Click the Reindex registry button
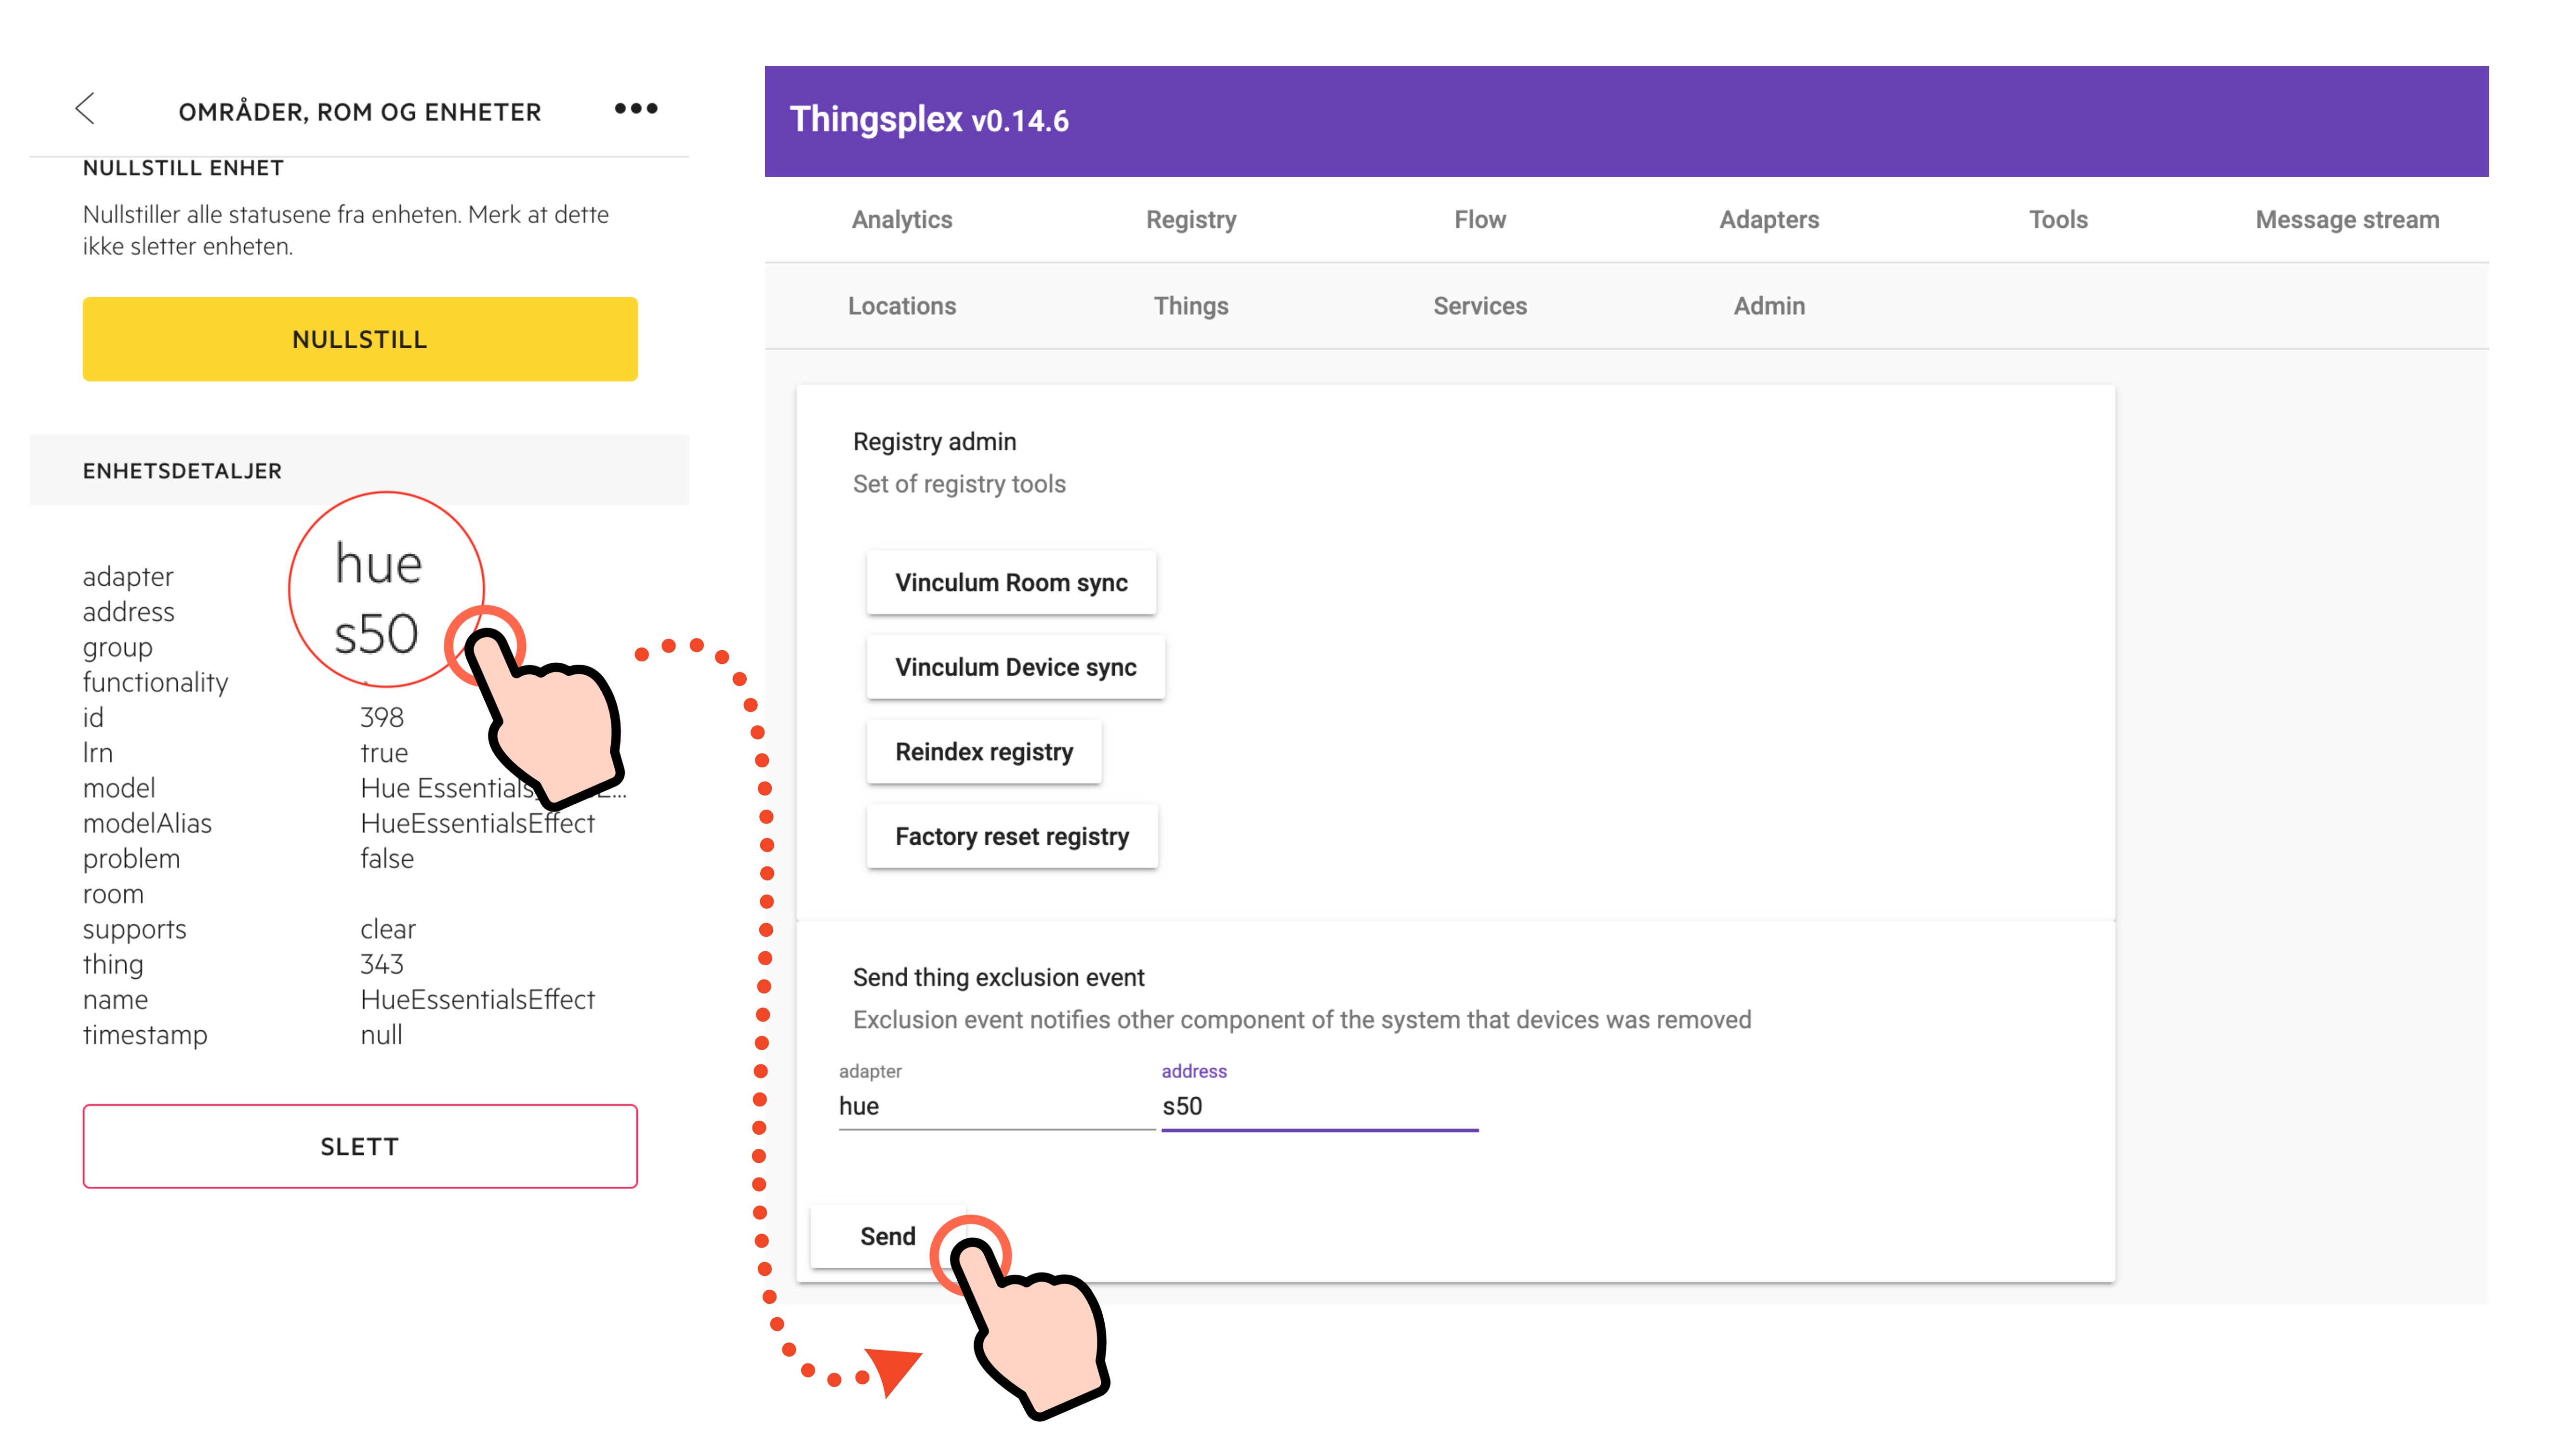 tap(984, 752)
